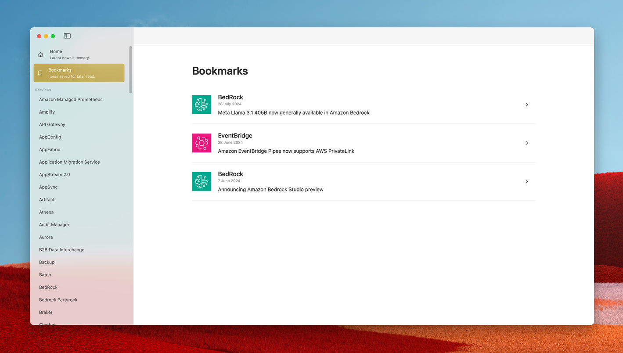Click the 26 July 2024 date text

click(x=230, y=104)
